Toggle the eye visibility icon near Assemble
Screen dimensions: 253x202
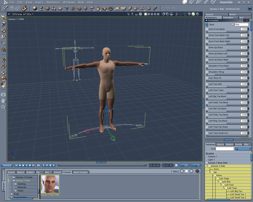239,2
